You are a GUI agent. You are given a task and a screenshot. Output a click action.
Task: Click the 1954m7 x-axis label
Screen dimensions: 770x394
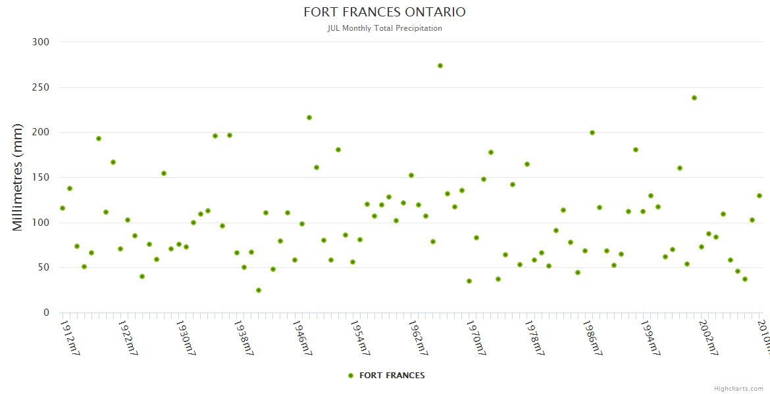pos(361,338)
